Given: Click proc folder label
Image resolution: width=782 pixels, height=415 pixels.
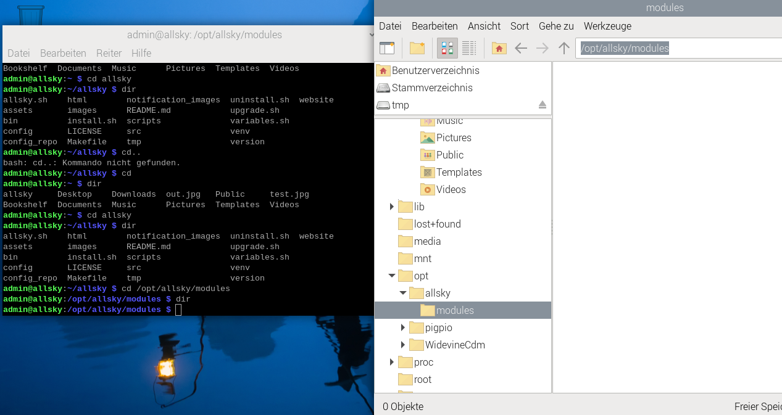Looking at the screenshot, I should point(423,362).
